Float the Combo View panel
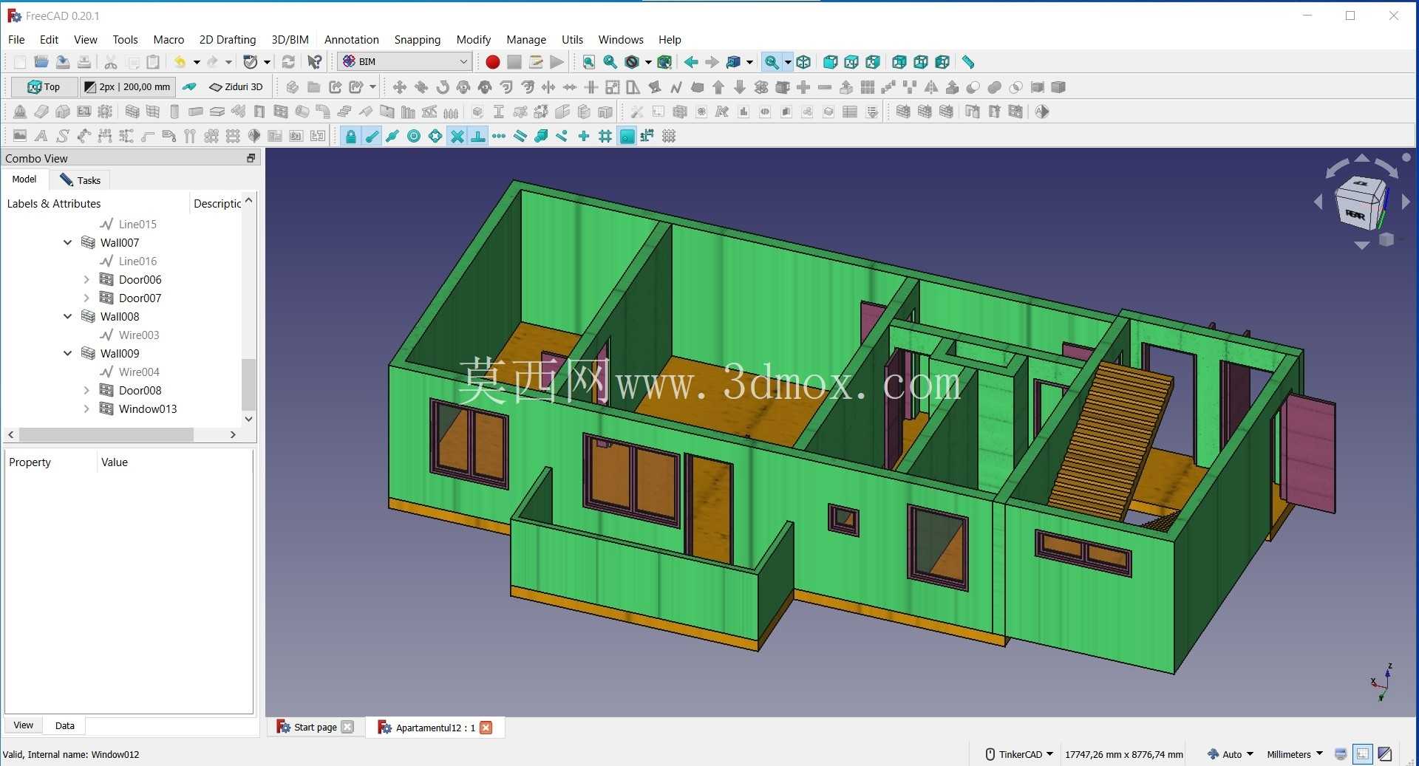 [x=251, y=158]
